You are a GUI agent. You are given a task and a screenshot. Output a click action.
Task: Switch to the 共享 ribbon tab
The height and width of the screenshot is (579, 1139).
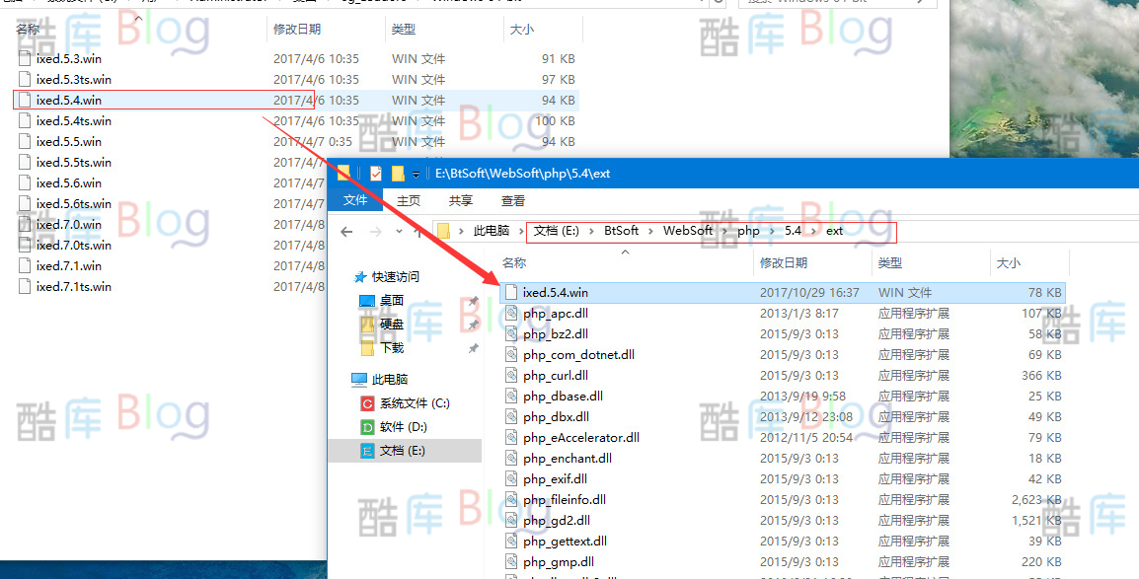point(461,200)
